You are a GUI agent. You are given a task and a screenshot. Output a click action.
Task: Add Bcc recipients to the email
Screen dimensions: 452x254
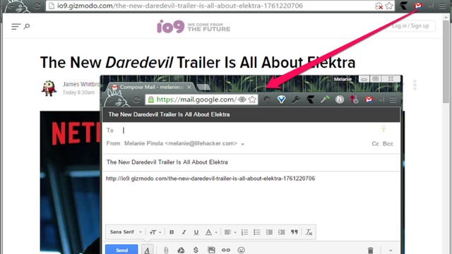(388, 144)
